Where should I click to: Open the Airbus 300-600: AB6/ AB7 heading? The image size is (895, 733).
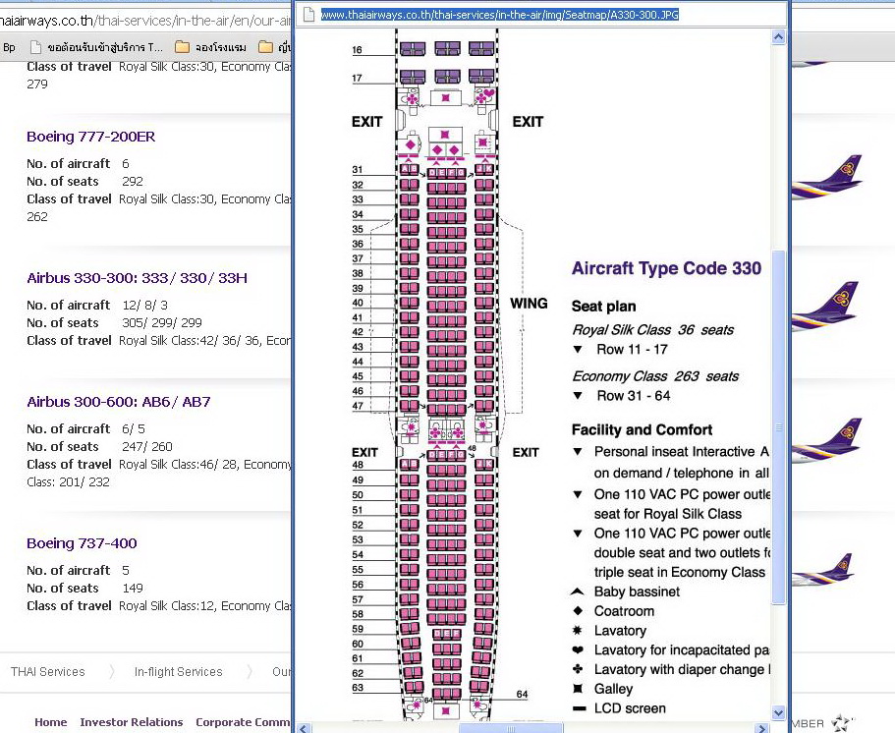pos(118,402)
